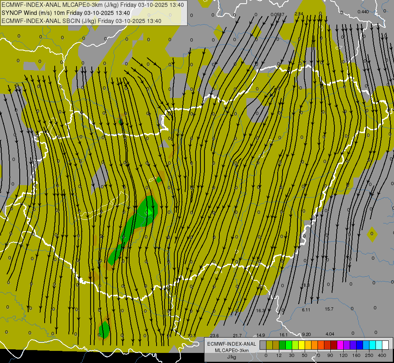Viewport: 394px width, 363px height.
Task: Click the legend tick label 70
Action: click(318, 355)
